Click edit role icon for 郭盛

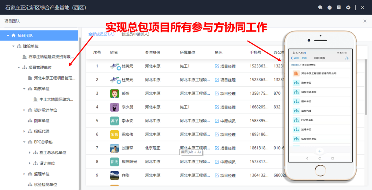coord(217,93)
